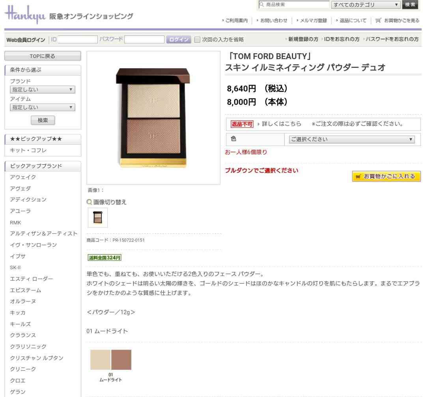Add to cart with お買物かごに入れる button

click(386, 176)
